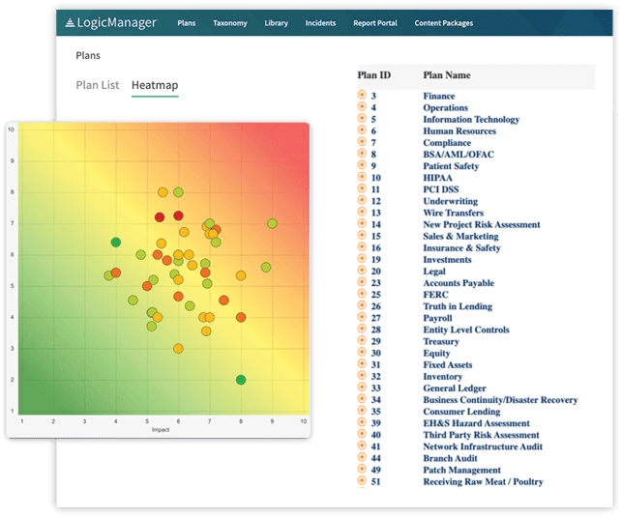Click the plus icon beside Legal
This screenshot has width=622, height=517.
(x=362, y=272)
